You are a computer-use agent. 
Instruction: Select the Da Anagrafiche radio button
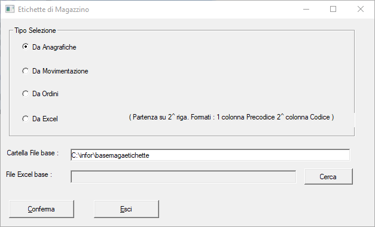coord(25,47)
